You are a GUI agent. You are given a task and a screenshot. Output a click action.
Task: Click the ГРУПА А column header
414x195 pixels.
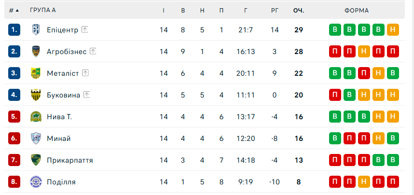tap(42, 10)
